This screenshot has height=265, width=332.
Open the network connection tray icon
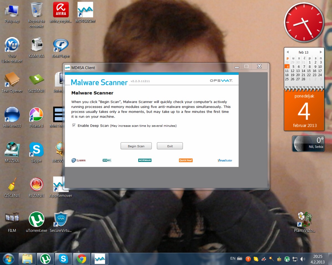(295, 259)
